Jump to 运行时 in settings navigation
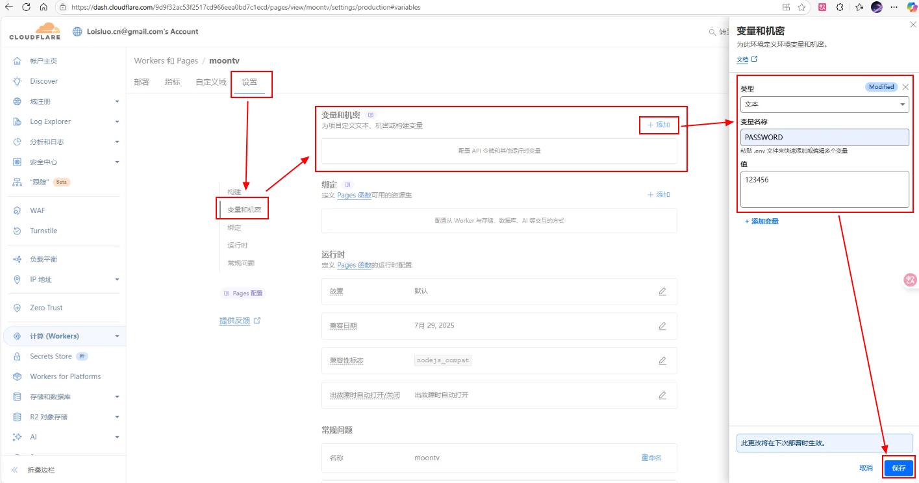Image resolution: width=919 pixels, height=483 pixels. point(238,245)
